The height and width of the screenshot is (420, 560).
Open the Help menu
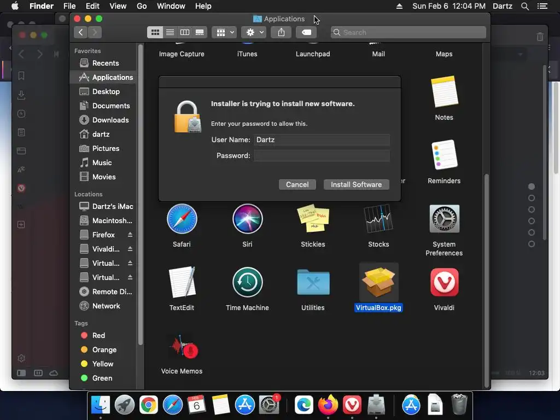203,6
